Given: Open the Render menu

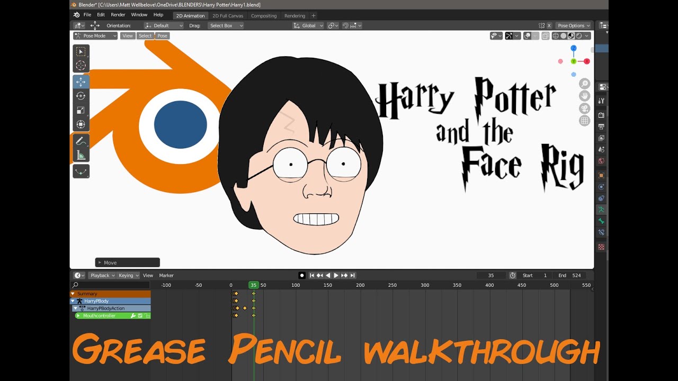Looking at the screenshot, I should 118,15.
